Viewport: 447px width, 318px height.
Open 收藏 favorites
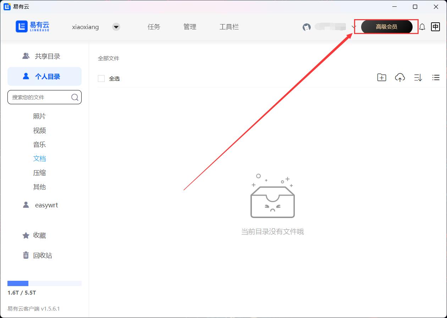[34, 235]
